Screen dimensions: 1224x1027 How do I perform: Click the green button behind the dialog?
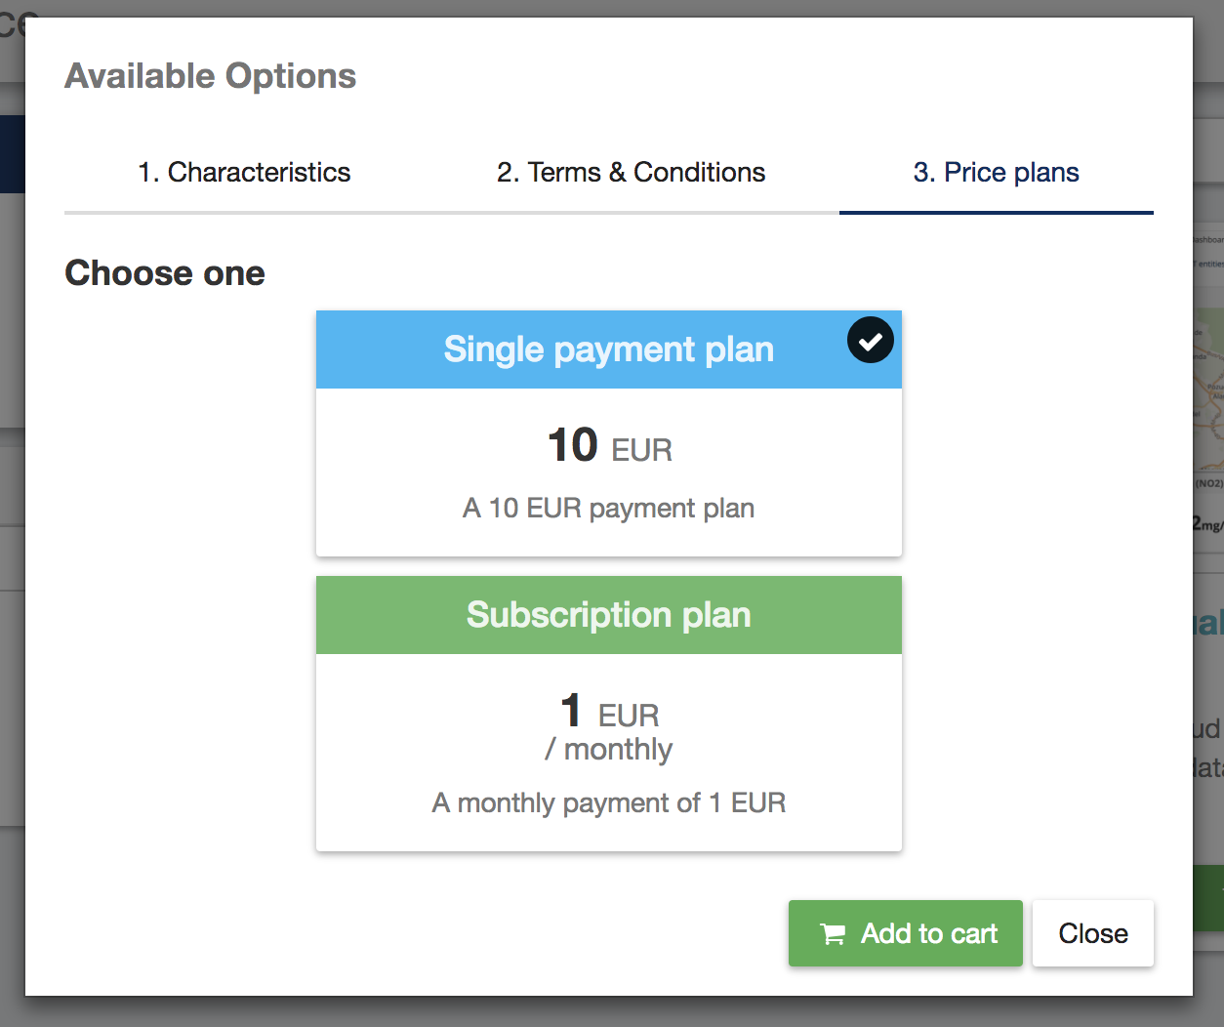pyautogui.click(x=1208, y=898)
